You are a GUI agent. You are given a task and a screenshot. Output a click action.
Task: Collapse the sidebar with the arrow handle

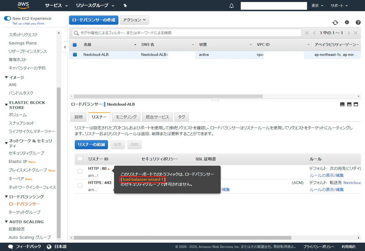coord(65,47)
